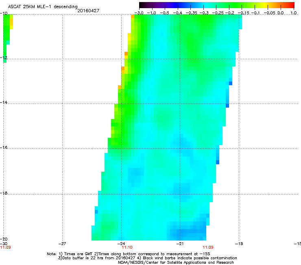Click the -0.5 color bar label
Viewport: 301px width, 265px height.
pos(165,13)
